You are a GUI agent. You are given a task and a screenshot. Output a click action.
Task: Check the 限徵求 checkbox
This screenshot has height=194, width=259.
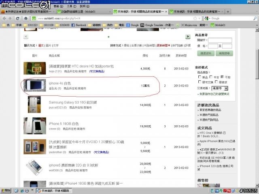coord(217,82)
